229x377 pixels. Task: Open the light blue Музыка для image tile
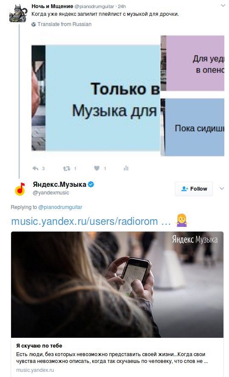click(96, 98)
